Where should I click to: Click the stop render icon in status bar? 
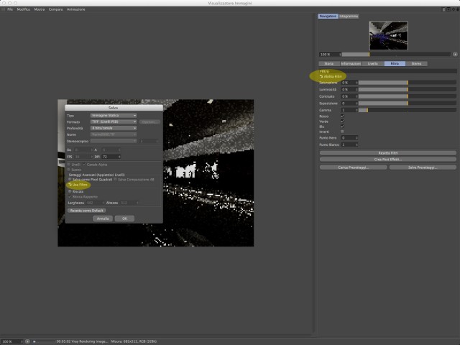click(34, 341)
